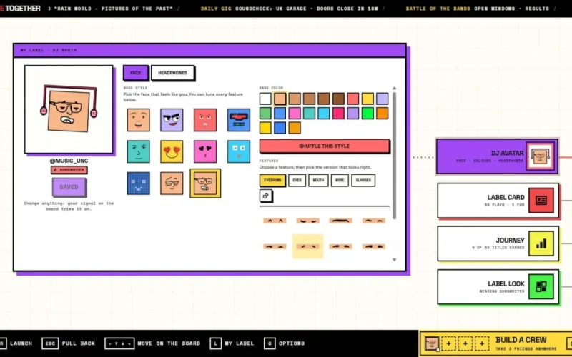The width and height of the screenshot is (572, 357).
Task: Click the yellow-framed selected glasses face style
Action: [205, 183]
